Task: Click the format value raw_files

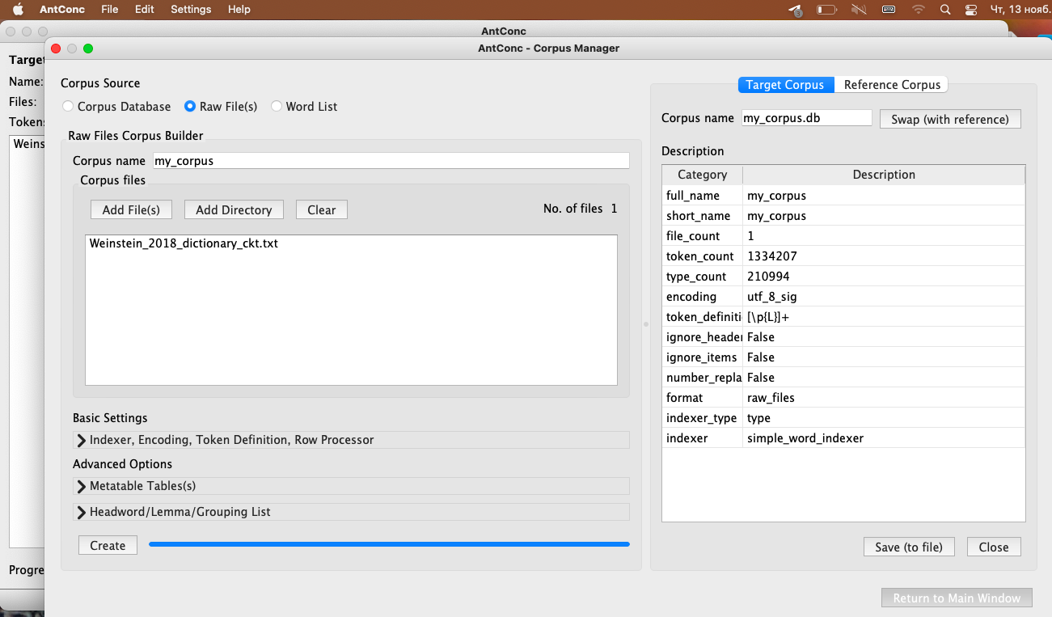Action: coord(771,398)
